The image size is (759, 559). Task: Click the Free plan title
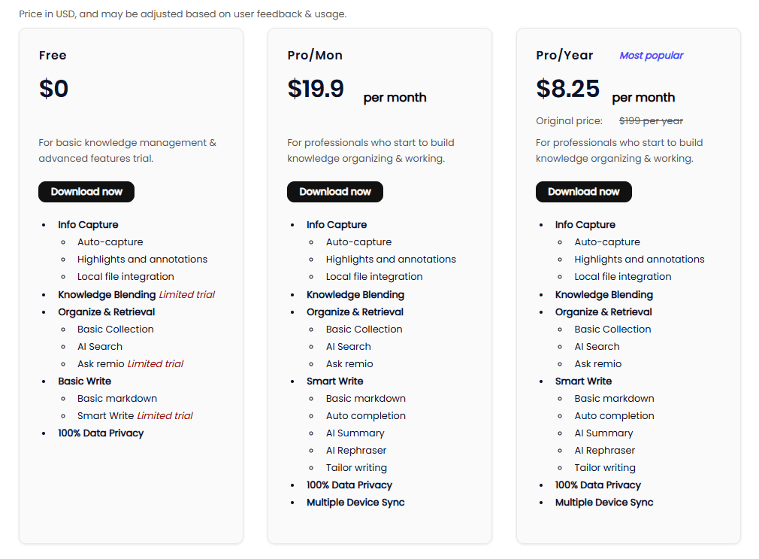[53, 55]
